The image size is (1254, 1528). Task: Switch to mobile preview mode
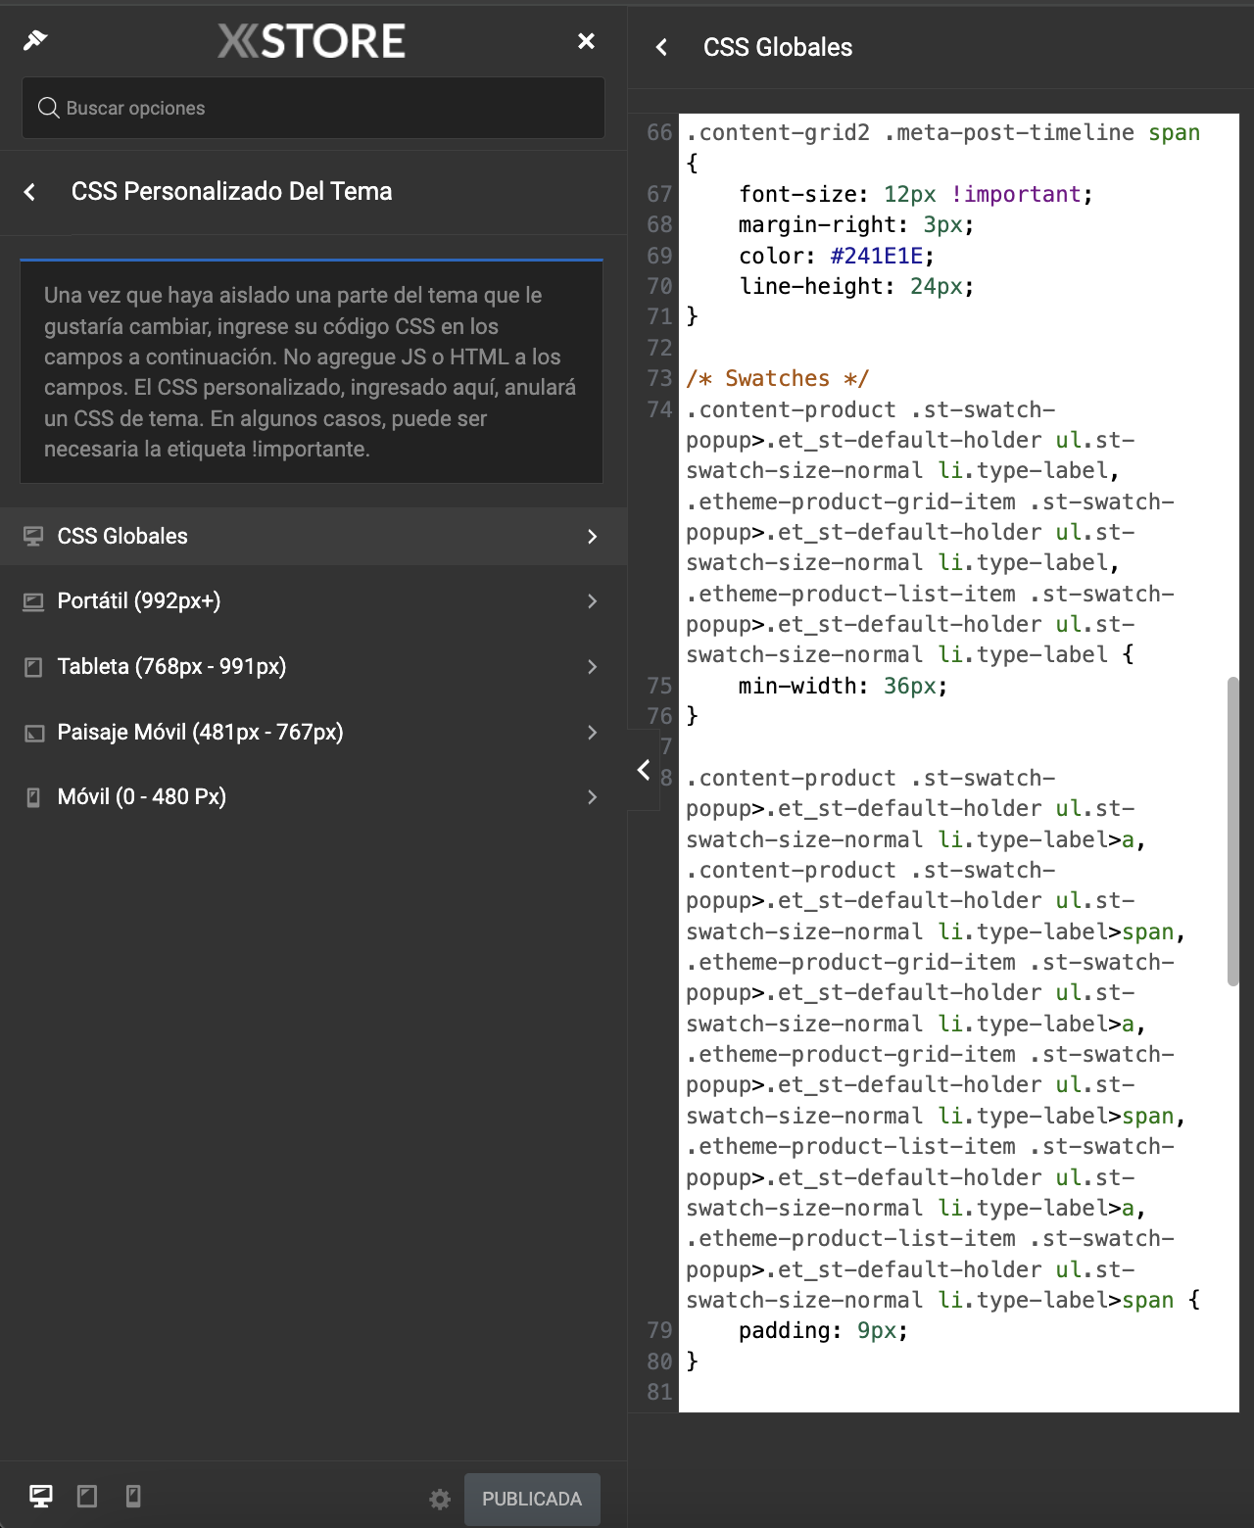click(x=133, y=1497)
